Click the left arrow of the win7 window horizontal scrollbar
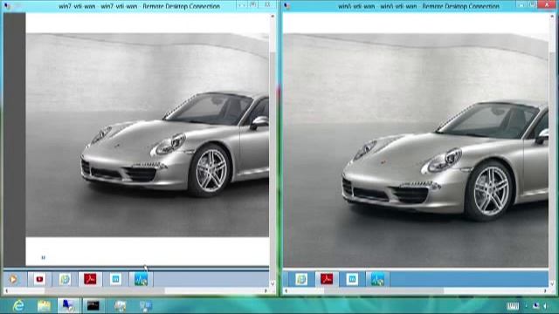Image resolution: width=559 pixels, height=314 pixels. pos(6,290)
